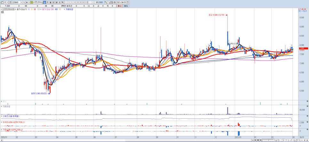309x142 pixels.
Task: Select the 일 (daily) chart period
Action: click(x=44, y=2)
